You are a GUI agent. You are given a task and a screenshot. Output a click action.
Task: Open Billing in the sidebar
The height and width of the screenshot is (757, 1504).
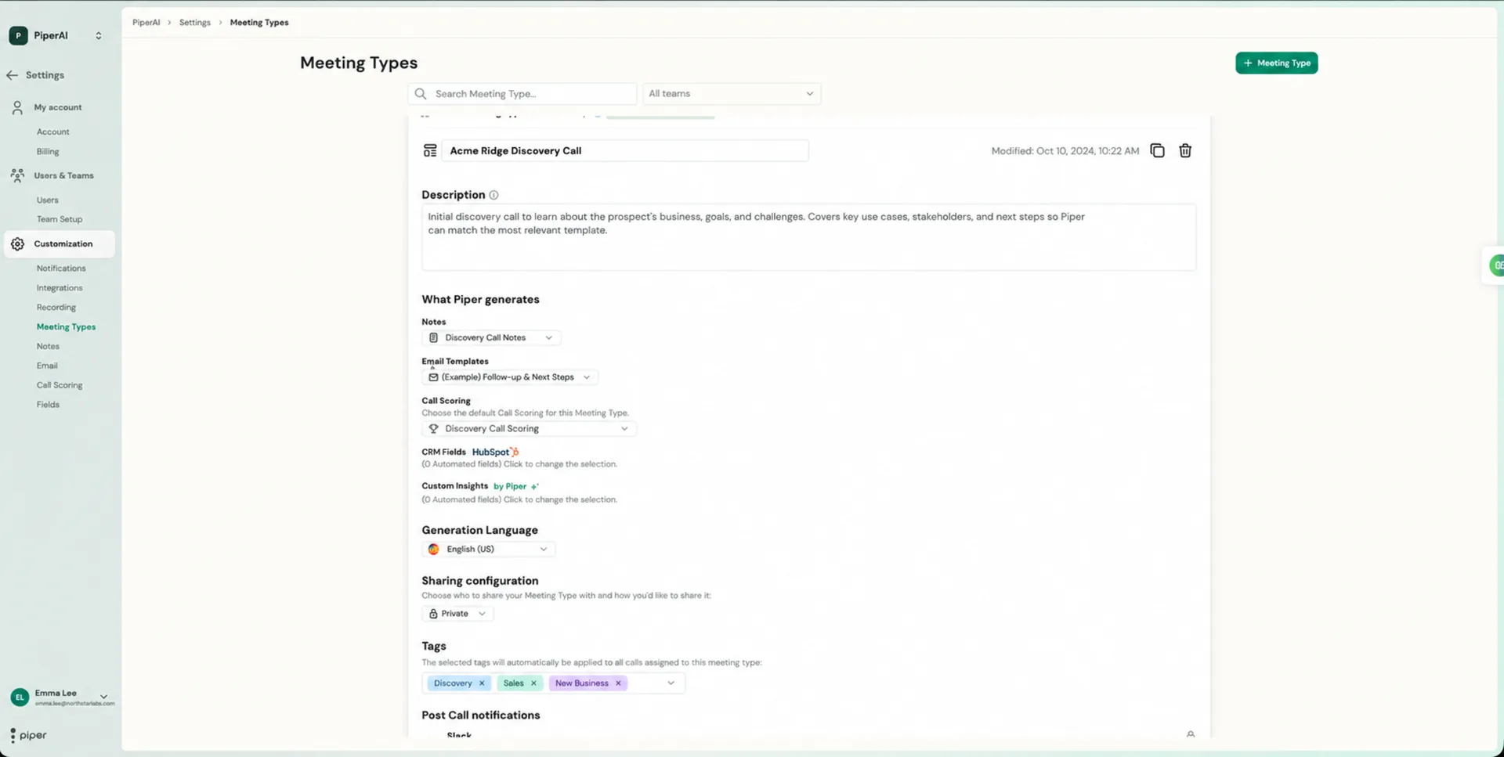tap(48, 152)
